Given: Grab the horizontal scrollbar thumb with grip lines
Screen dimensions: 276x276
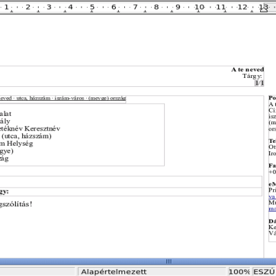Looking at the screenshot, I should [168, 262].
